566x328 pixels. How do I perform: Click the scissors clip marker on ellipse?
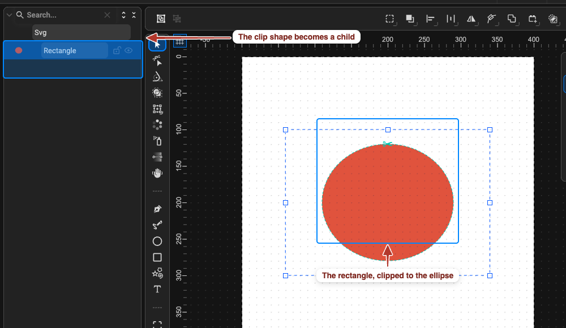coord(387,144)
